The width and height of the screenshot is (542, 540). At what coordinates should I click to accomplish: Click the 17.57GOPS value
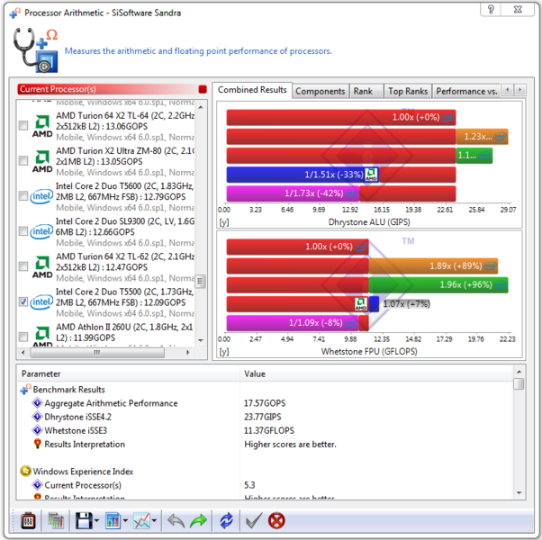click(265, 403)
